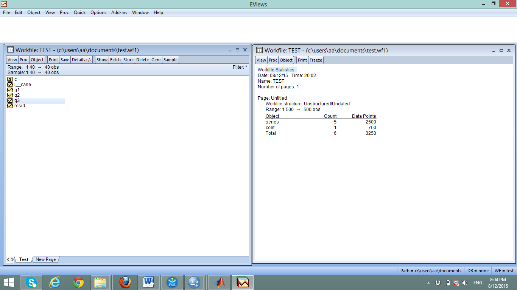The height and width of the screenshot is (290, 517).
Task: Open the Windows Start menu
Action: (x=9, y=282)
